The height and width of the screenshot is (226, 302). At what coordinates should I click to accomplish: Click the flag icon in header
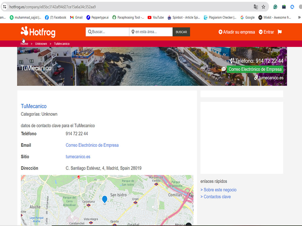coord(280,32)
